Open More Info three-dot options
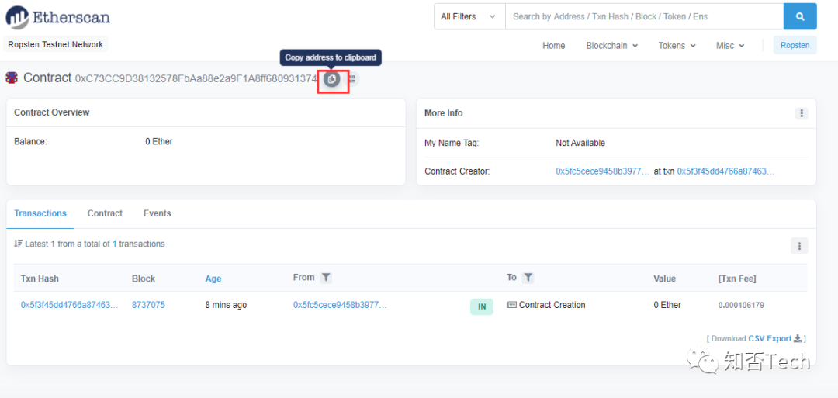Image resolution: width=838 pixels, height=398 pixels. coord(801,113)
